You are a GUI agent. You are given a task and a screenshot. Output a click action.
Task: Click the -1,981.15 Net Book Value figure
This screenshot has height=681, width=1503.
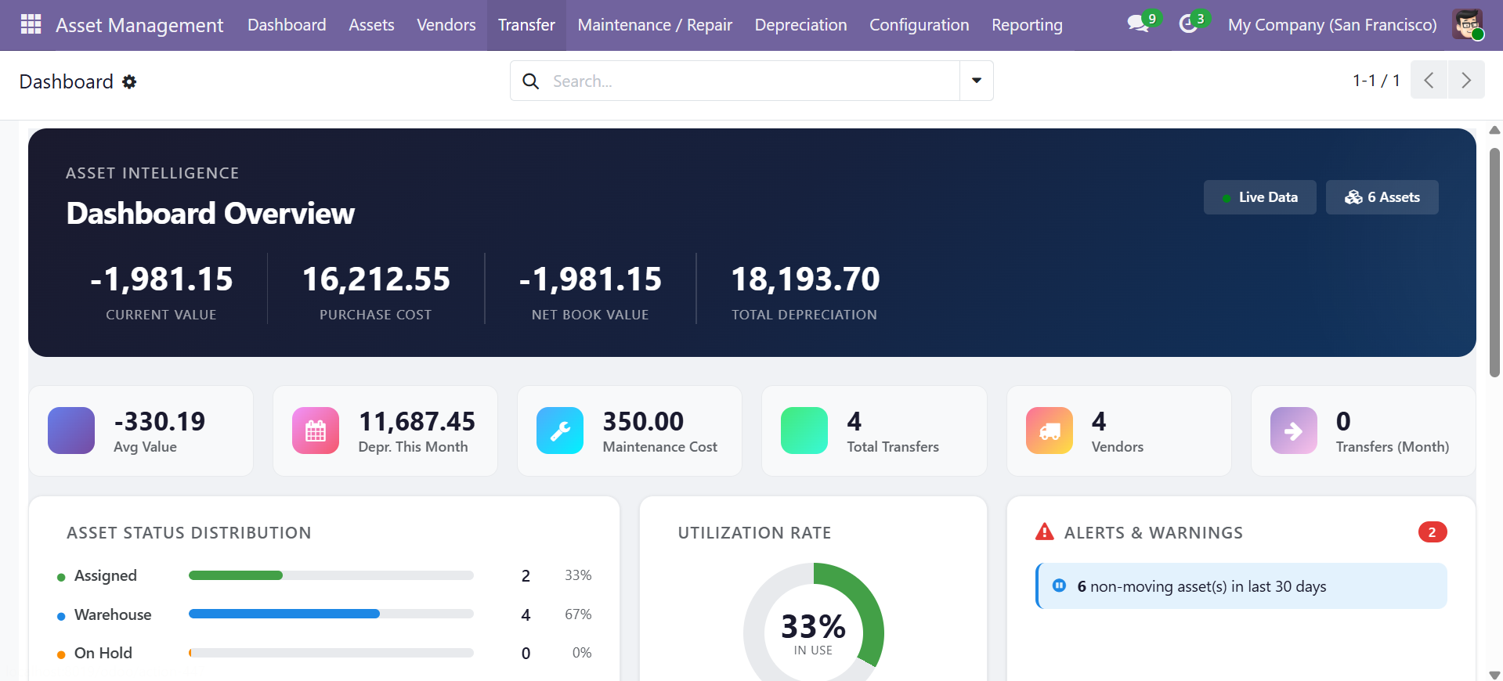click(x=591, y=279)
